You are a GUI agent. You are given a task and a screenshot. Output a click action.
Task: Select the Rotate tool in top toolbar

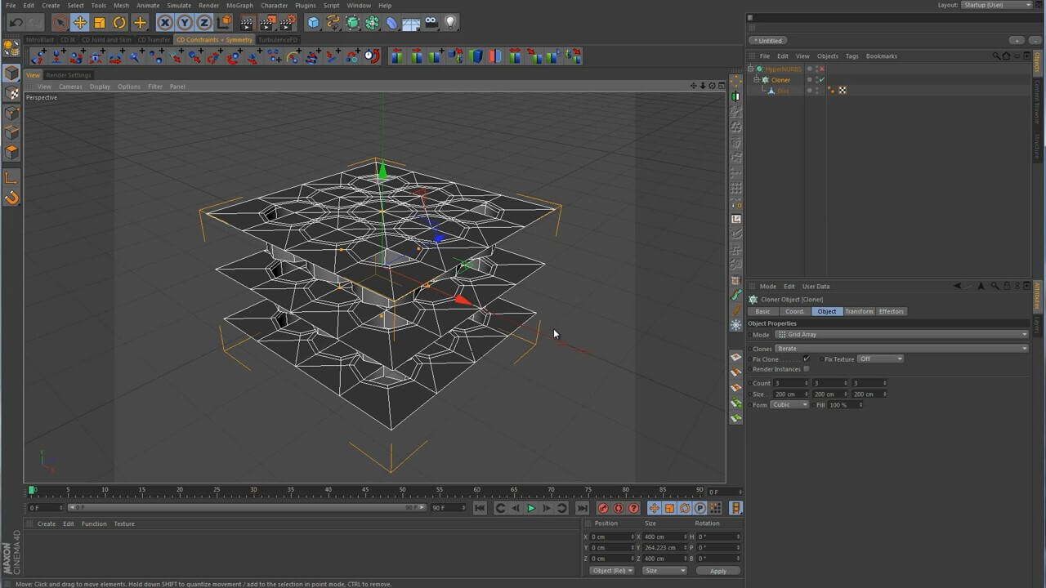point(119,23)
